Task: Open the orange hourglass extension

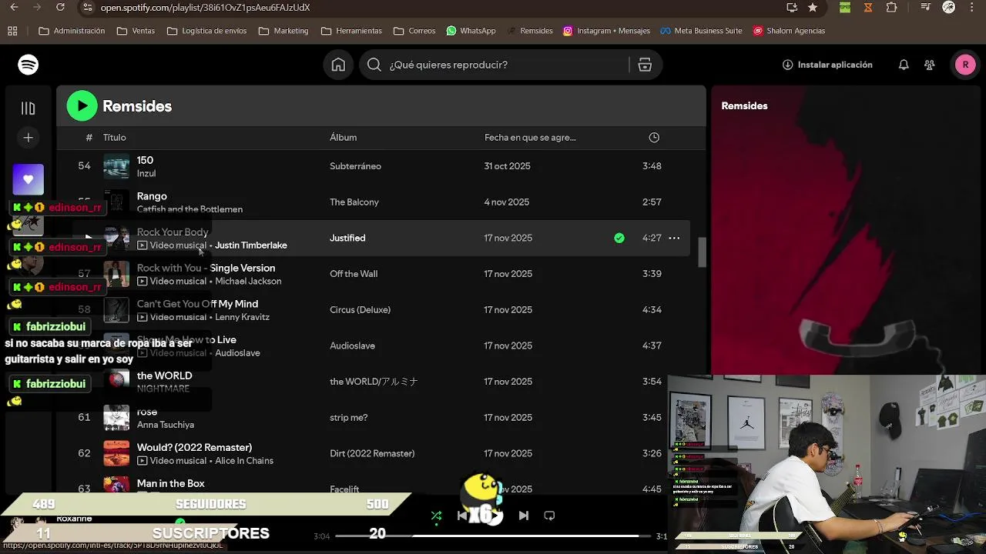Action: point(868,7)
